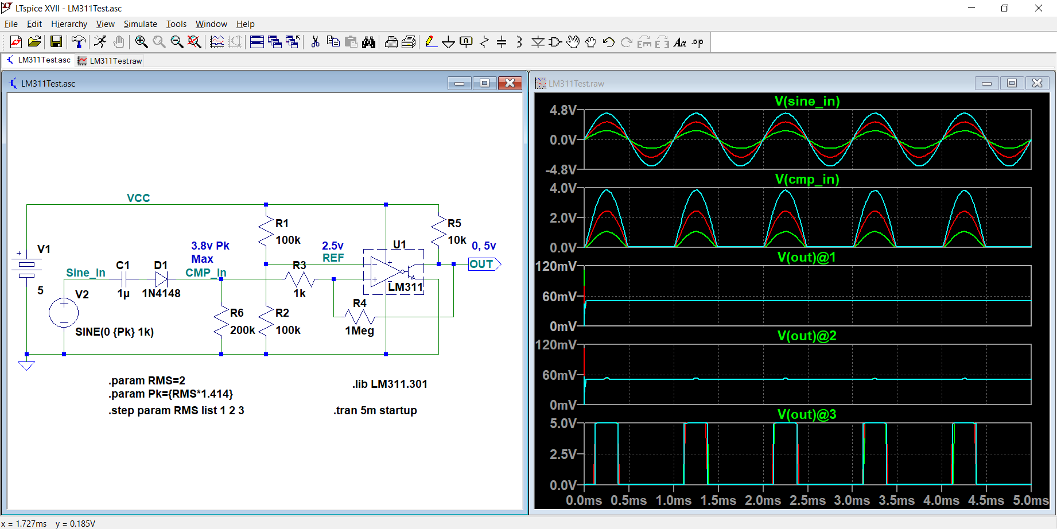Open the Edit menu
This screenshot has height=529, width=1057.
pyautogui.click(x=34, y=24)
